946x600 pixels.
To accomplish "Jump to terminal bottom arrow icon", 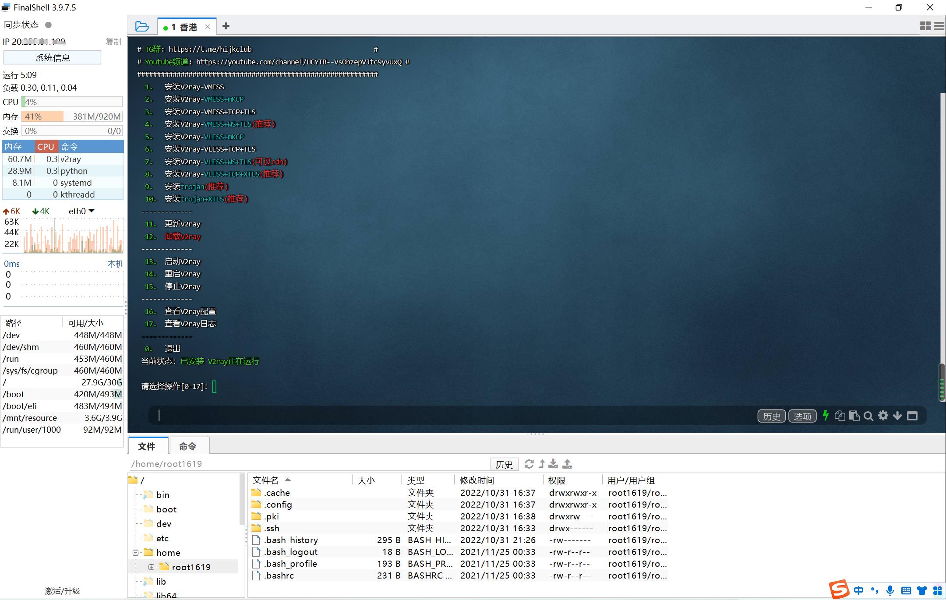I will tap(897, 416).
